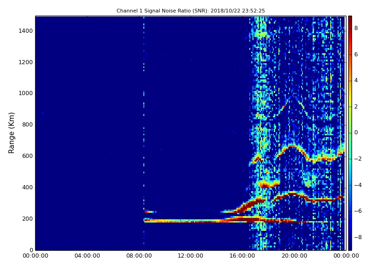Click the y-axis tick label 1400
370x277 pixels.
[x=26, y=31]
